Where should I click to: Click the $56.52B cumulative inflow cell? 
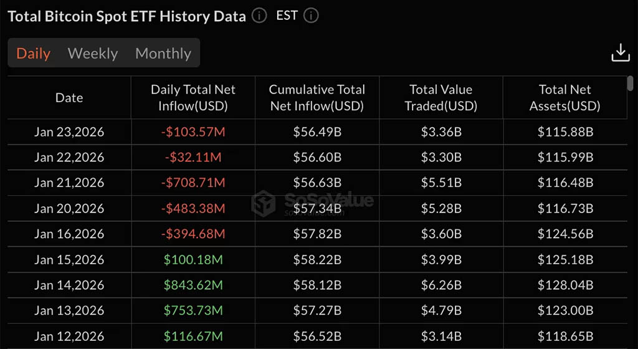(x=317, y=337)
